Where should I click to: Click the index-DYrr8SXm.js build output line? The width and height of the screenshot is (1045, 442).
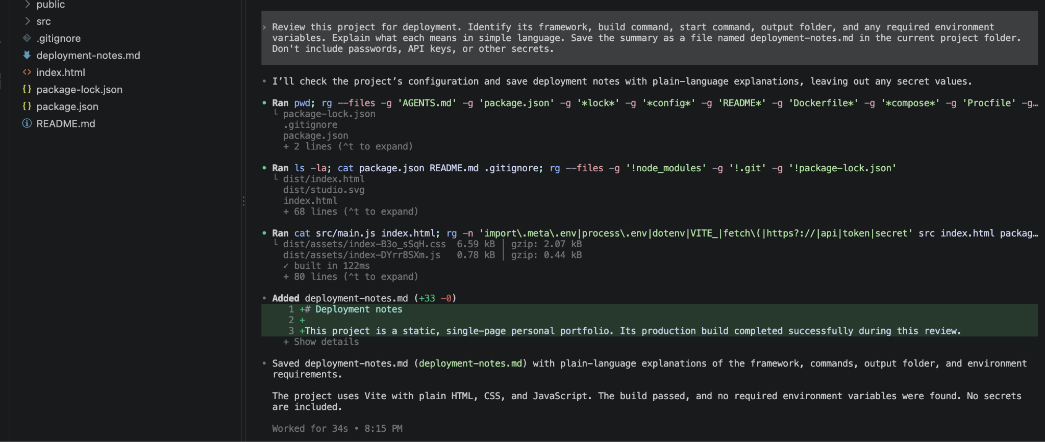tap(432, 255)
